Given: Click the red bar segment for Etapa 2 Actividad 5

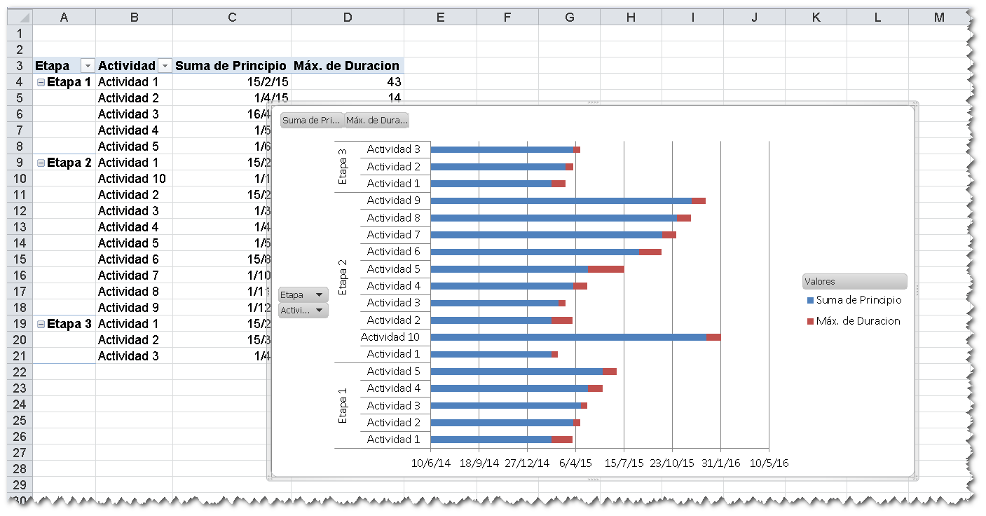Looking at the screenshot, I should (x=606, y=269).
